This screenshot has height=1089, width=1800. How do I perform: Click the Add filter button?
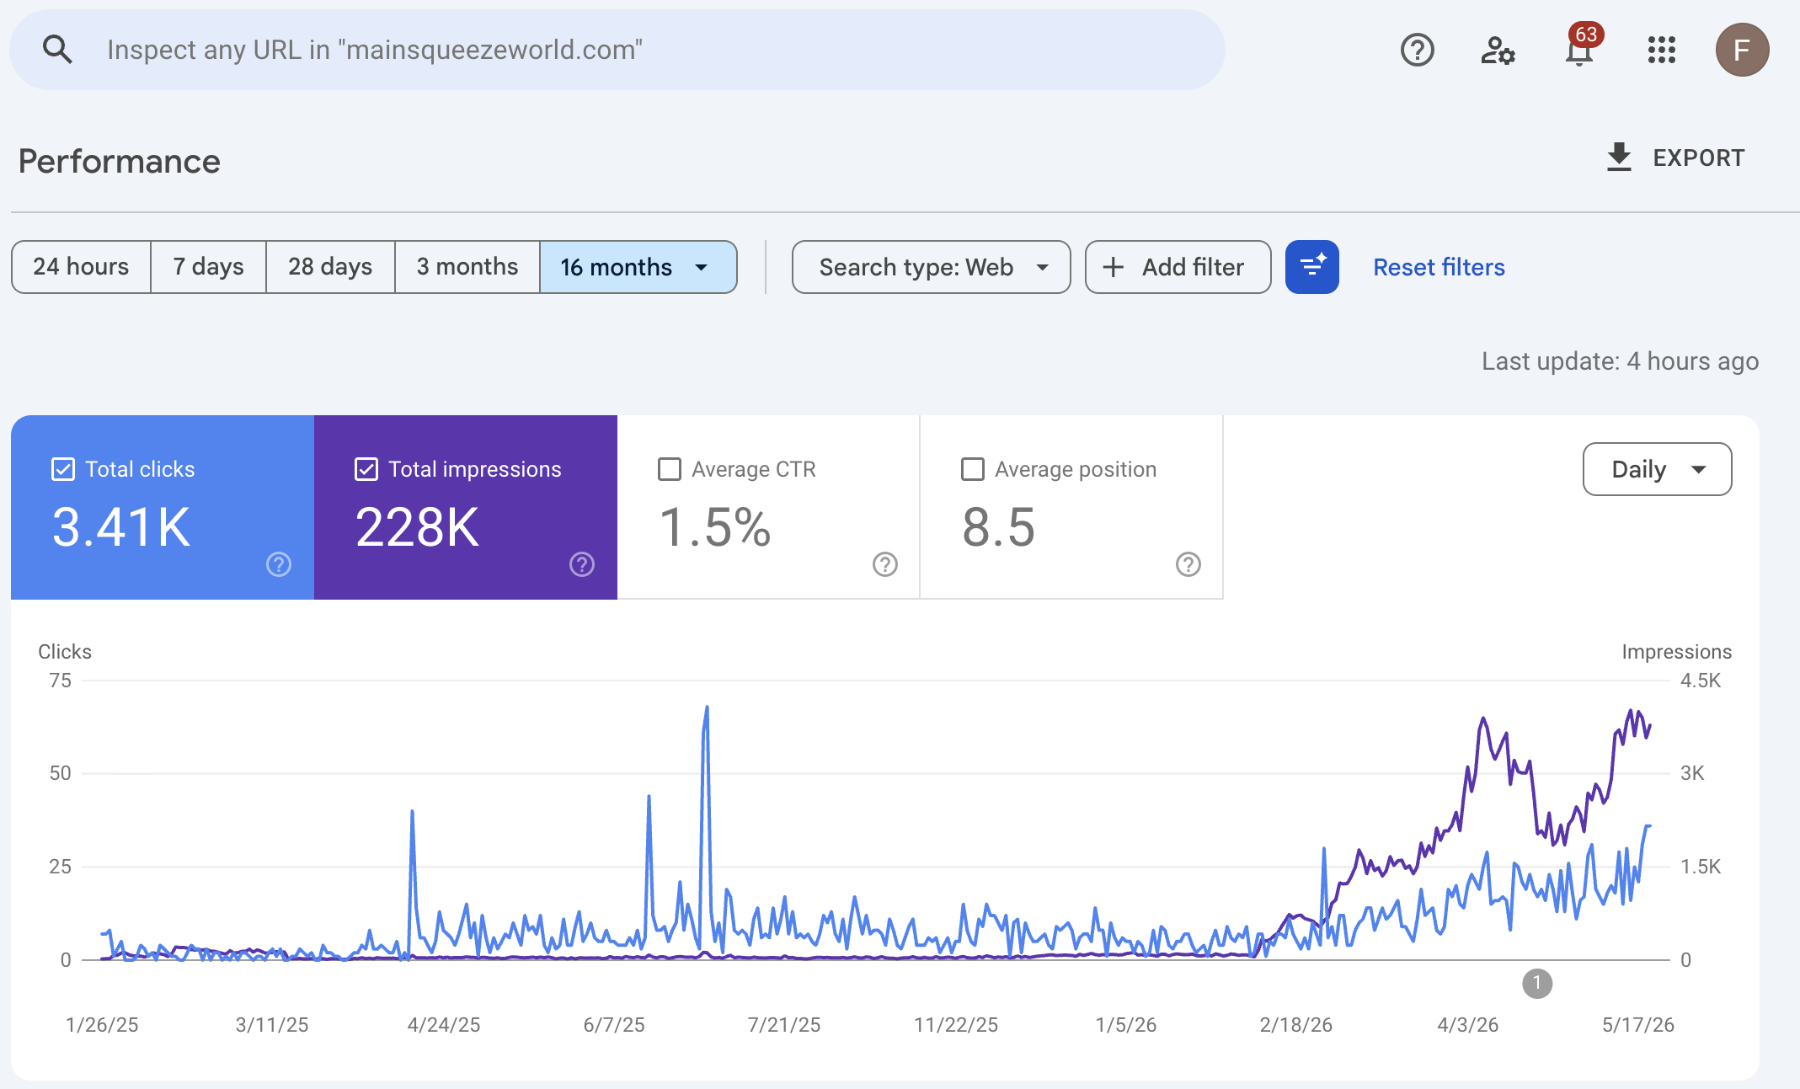1178,267
